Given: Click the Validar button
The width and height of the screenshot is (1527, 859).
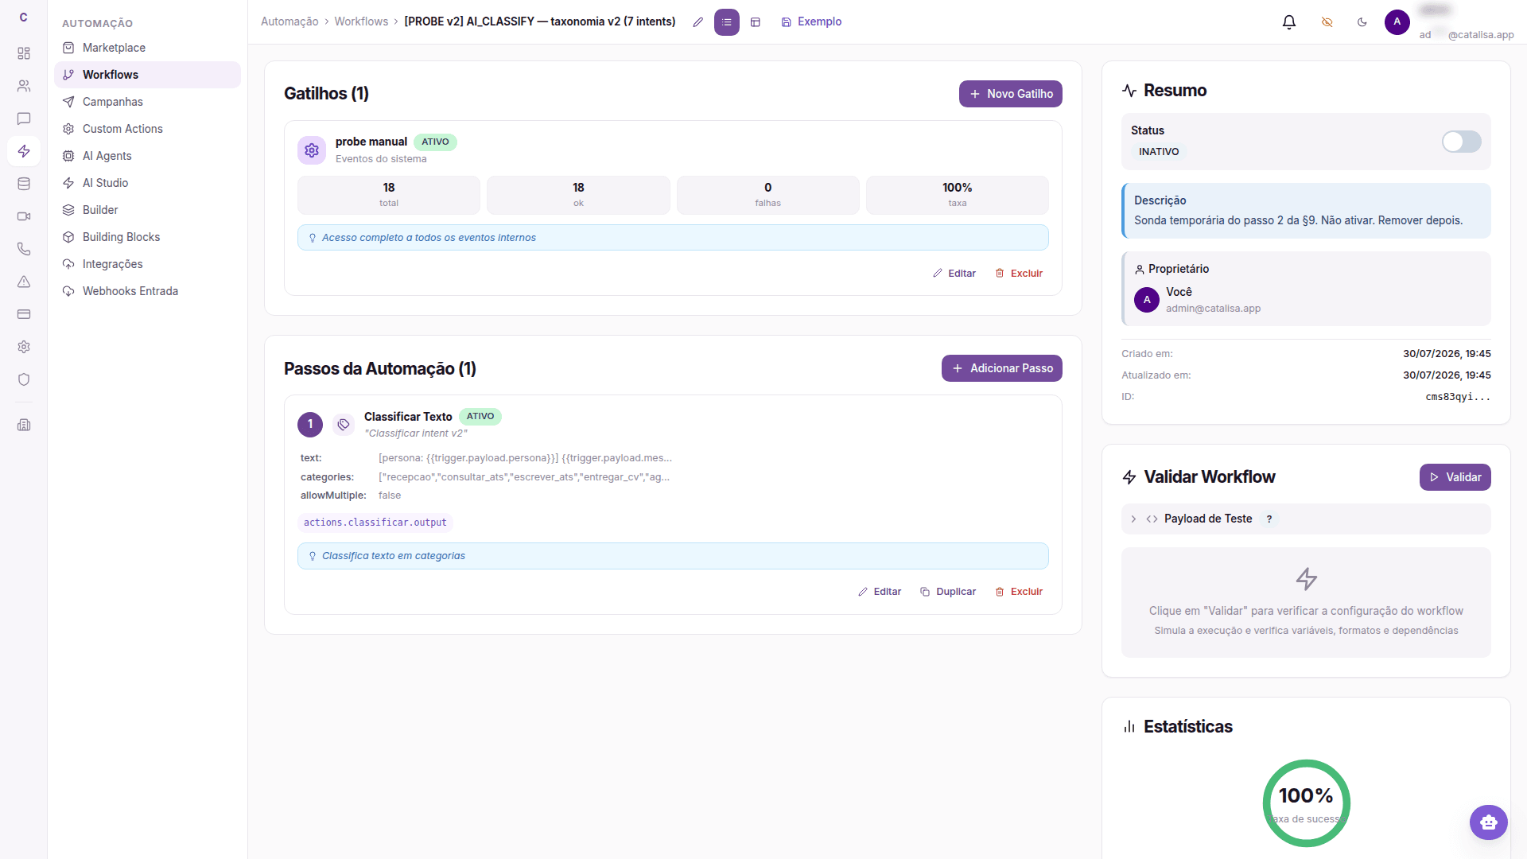Looking at the screenshot, I should (x=1455, y=477).
